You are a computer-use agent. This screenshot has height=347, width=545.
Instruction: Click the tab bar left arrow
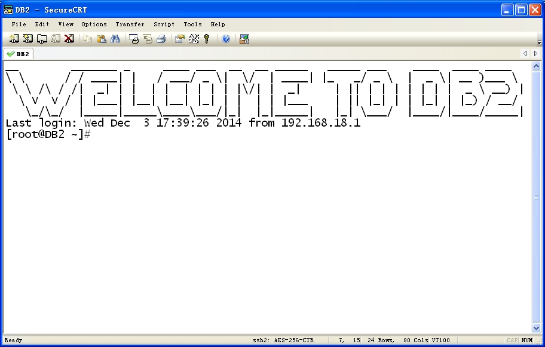pyautogui.click(x=525, y=54)
